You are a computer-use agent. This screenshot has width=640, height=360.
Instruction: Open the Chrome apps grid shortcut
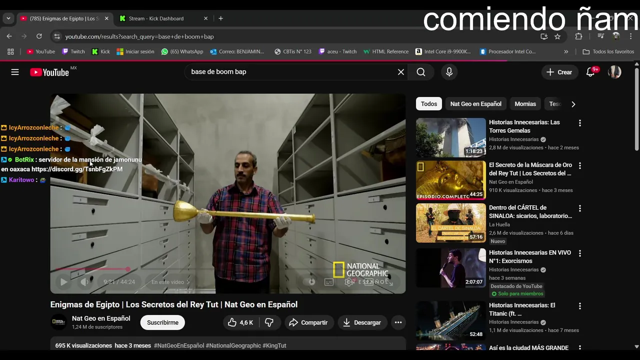(x=10, y=51)
